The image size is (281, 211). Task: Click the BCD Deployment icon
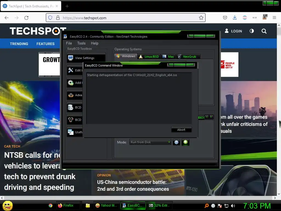coord(71,120)
